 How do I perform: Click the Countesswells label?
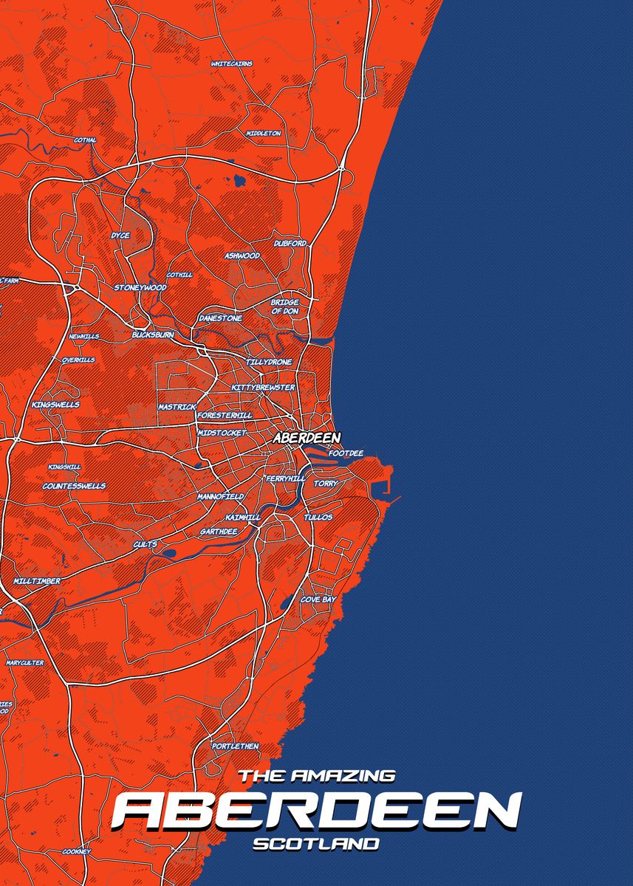pyautogui.click(x=74, y=486)
